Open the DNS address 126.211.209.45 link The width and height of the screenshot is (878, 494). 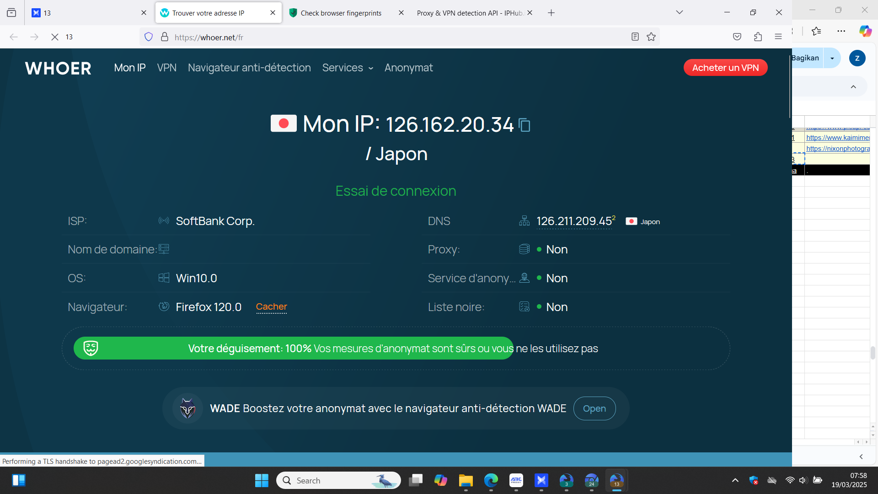coord(574,221)
